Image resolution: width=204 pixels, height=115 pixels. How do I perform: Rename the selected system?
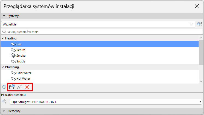tap(19, 87)
